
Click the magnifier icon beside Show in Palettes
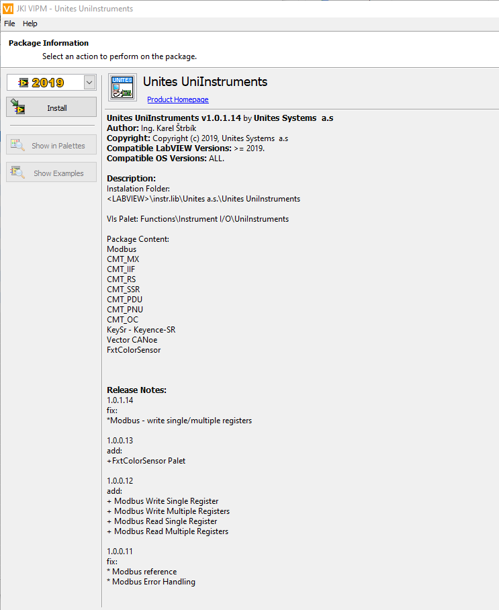click(18, 145)
